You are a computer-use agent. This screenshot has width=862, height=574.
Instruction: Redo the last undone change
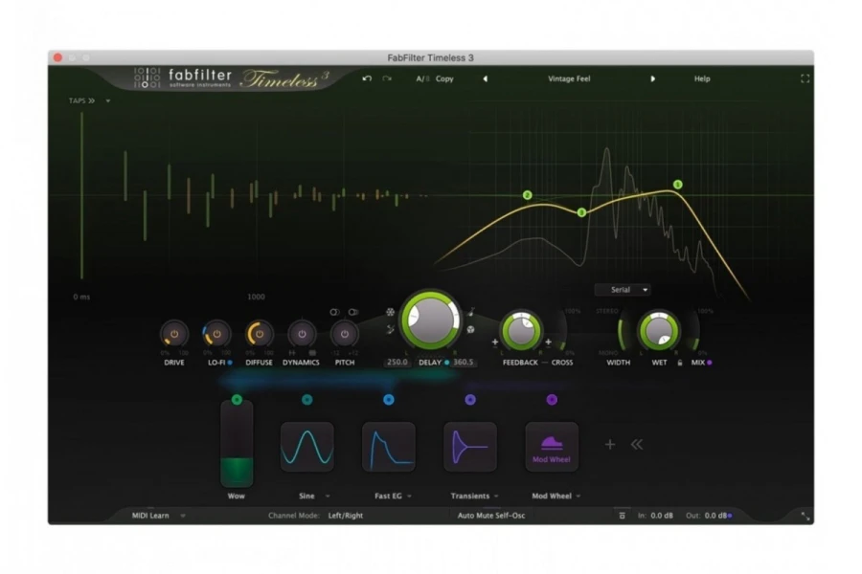click(x=387, y=78)
